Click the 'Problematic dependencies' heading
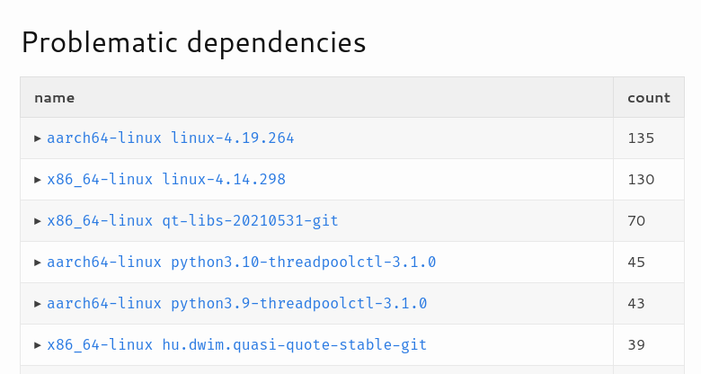Screen dimensions: 701x374 tap(193, 43)
